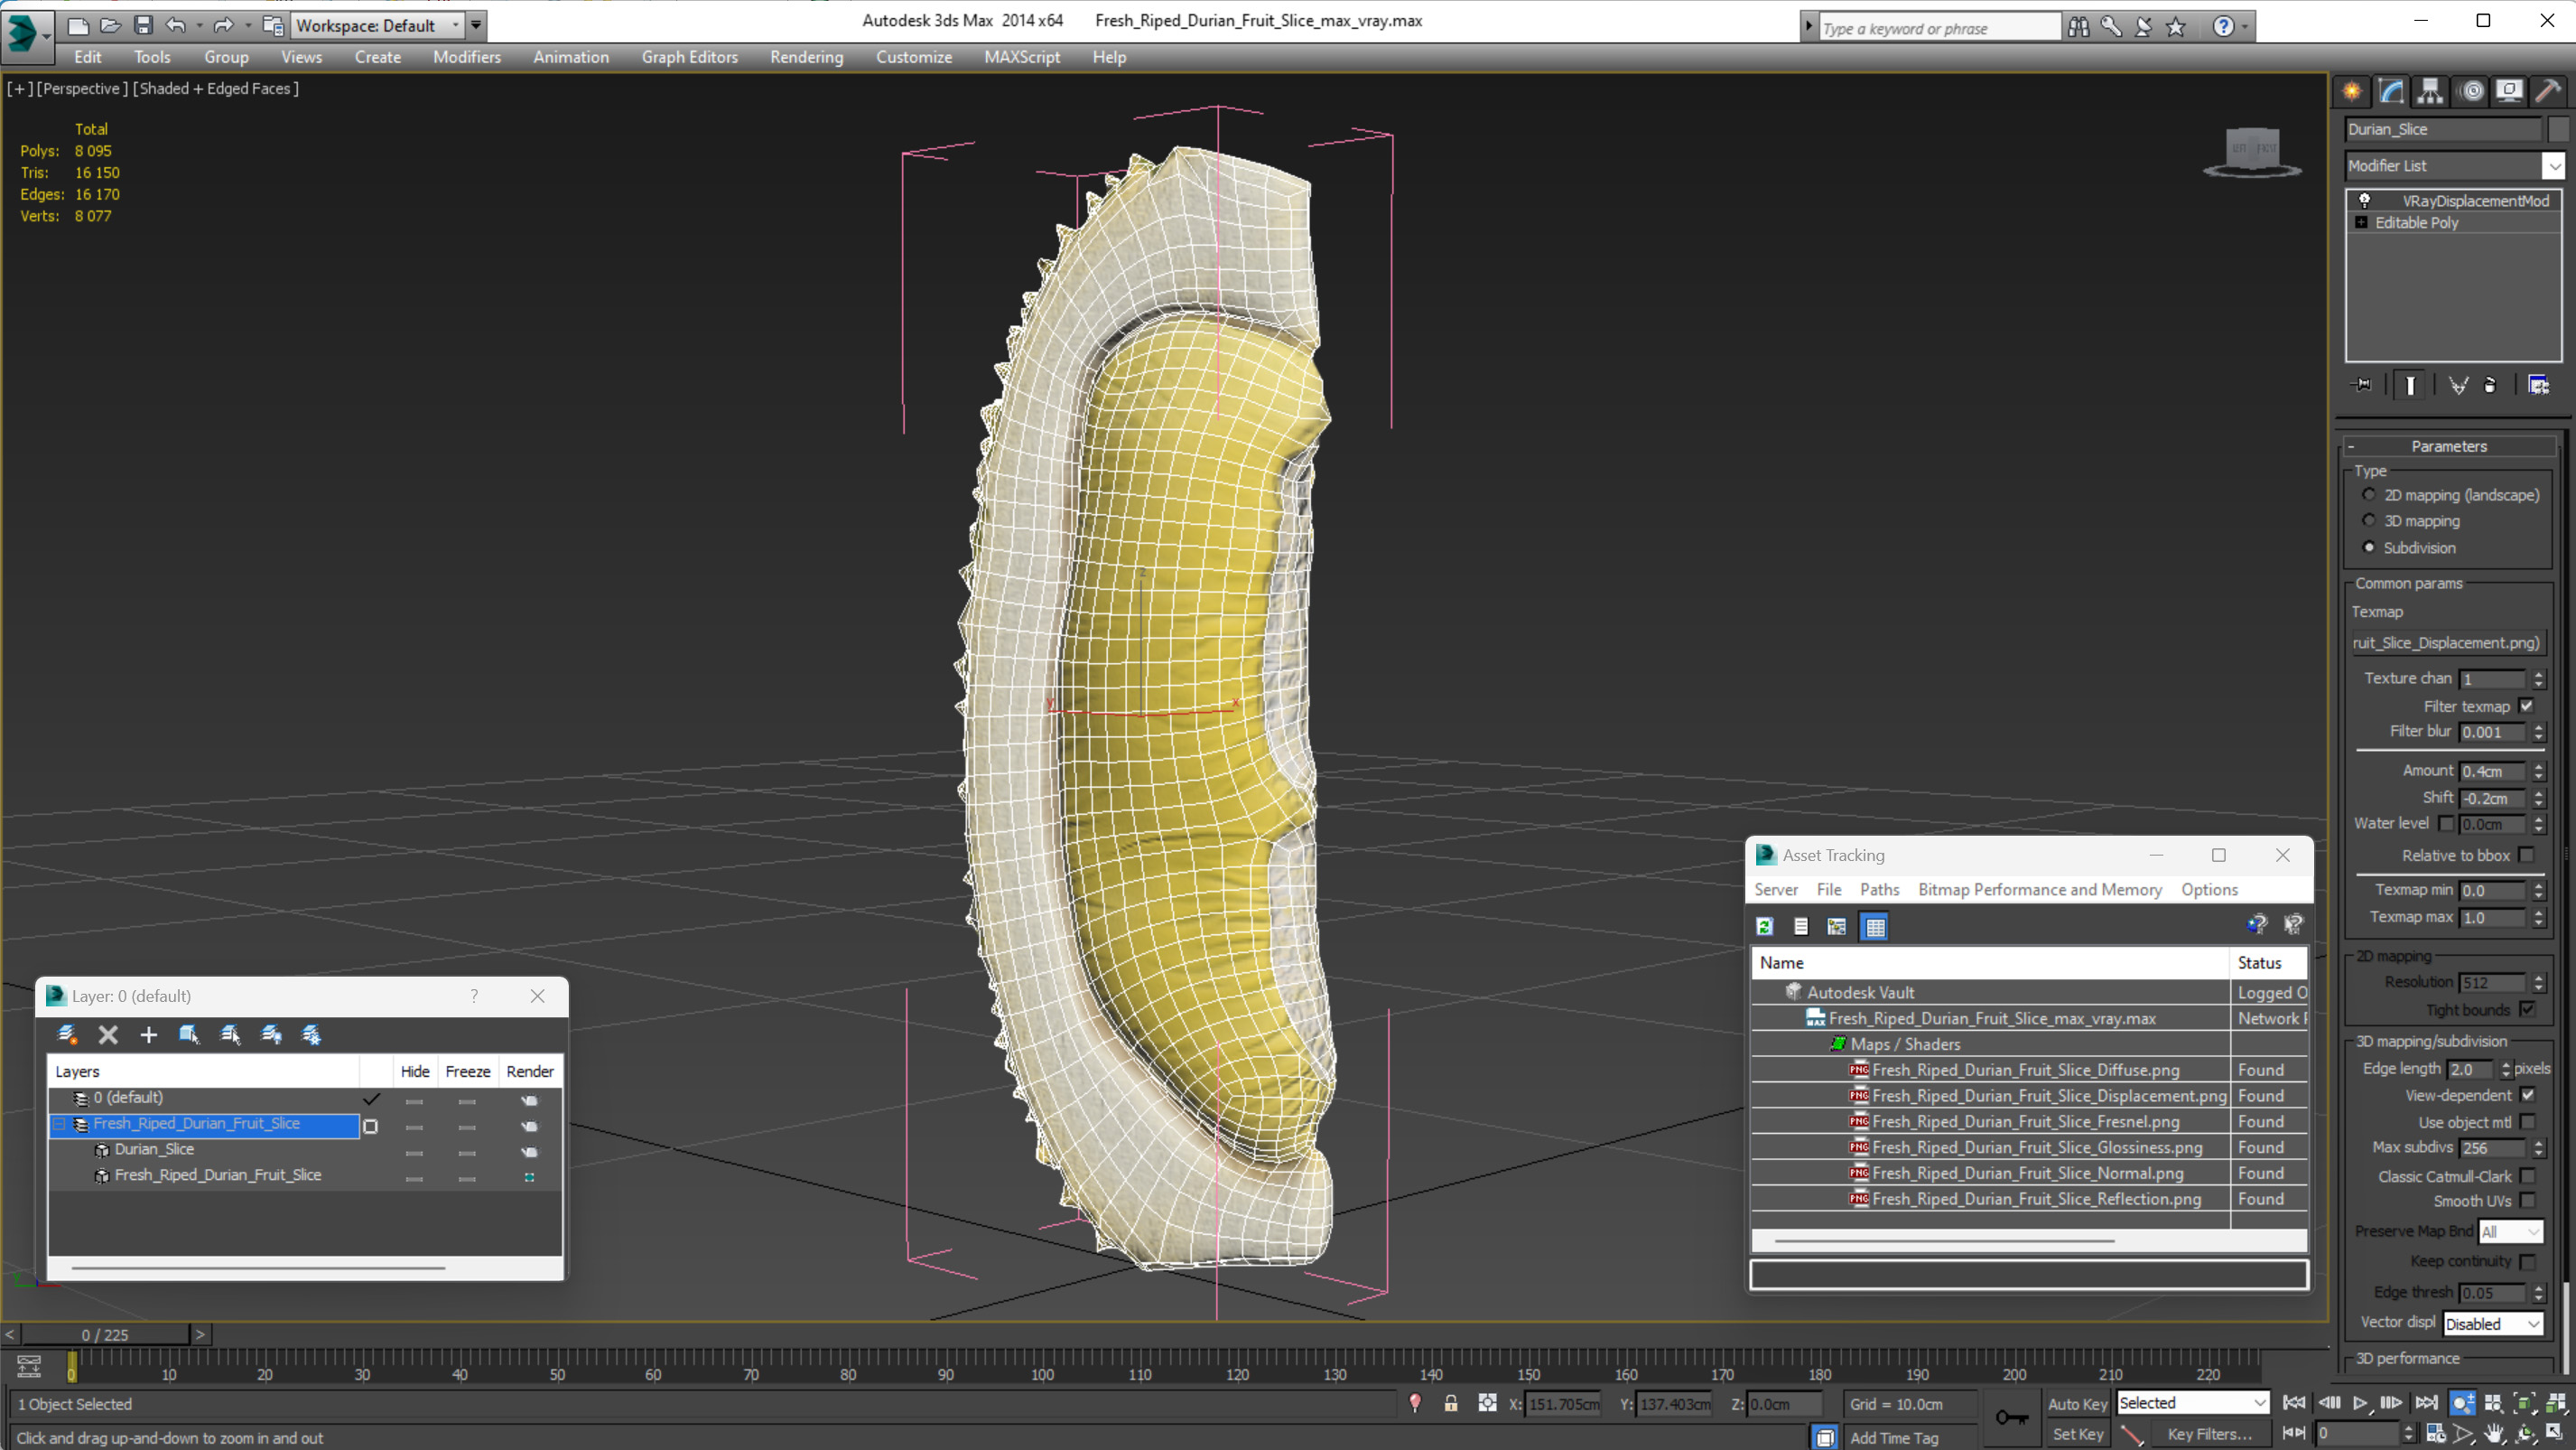Toggle View-dependent checkbox
The image size is (2576, 1450).
[x=2527, y=1095]
